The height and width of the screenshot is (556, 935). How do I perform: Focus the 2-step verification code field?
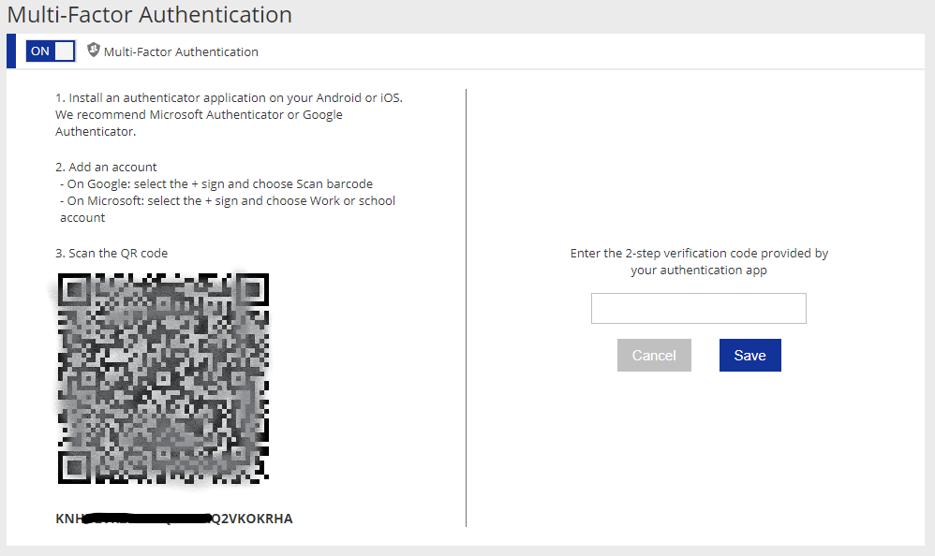pos(698,308)
